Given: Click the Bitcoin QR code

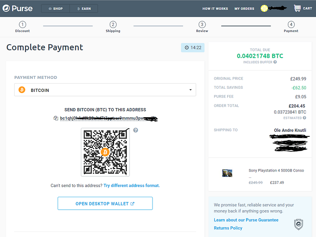Looking at the screenshot, I should [105, 152].
